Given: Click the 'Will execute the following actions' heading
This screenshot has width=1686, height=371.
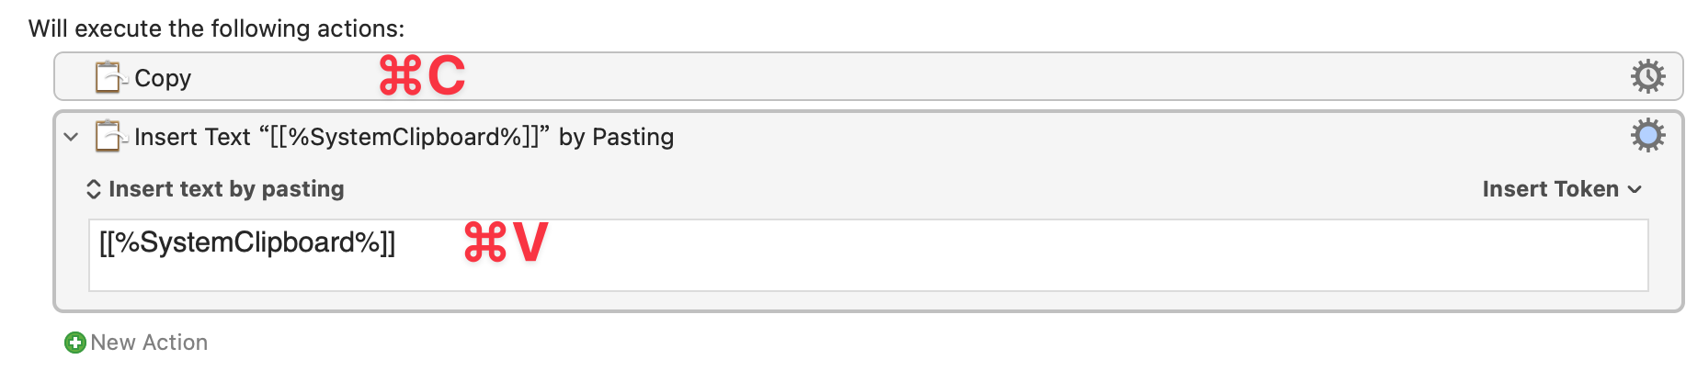Looking at the screenshot, I should point(216,28).
